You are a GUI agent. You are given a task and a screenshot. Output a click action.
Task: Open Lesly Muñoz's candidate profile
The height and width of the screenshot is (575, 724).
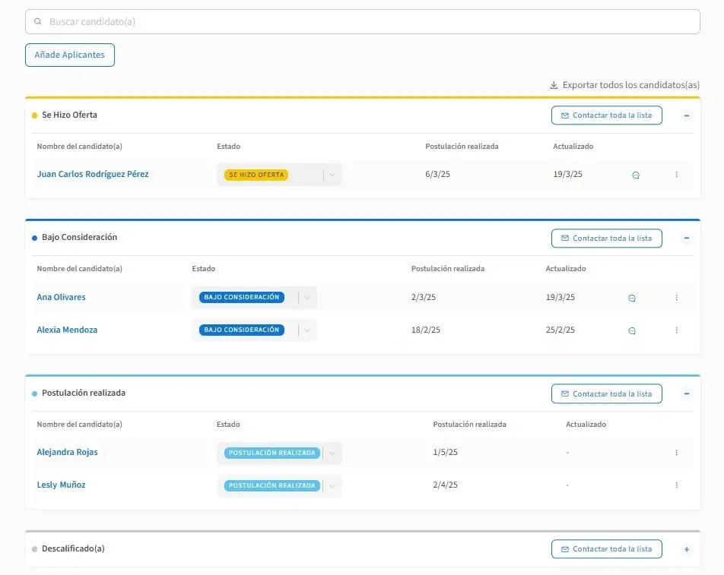pos(61,485)
